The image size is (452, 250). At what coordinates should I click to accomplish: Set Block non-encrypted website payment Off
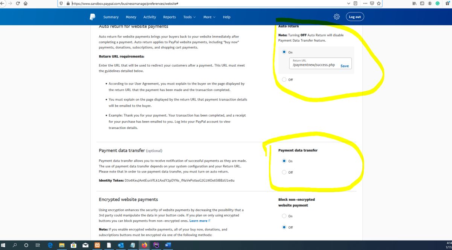(284, 227)
